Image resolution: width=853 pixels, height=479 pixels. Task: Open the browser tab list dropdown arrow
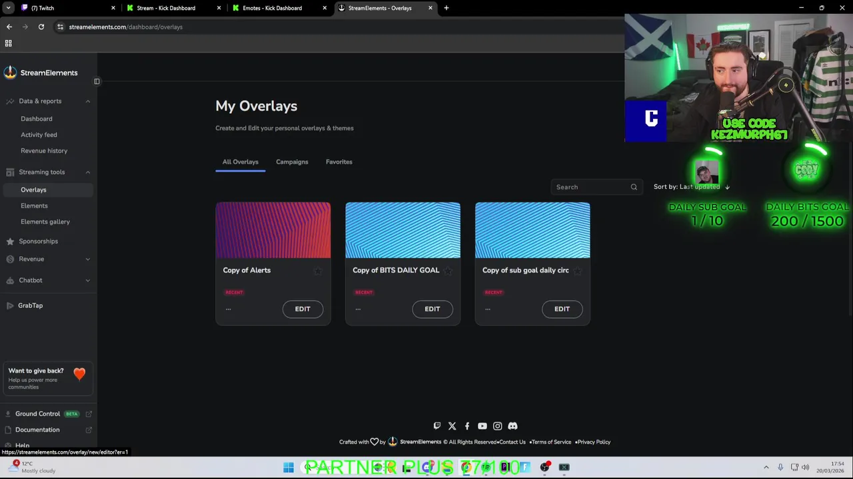[x=9, y=8]
